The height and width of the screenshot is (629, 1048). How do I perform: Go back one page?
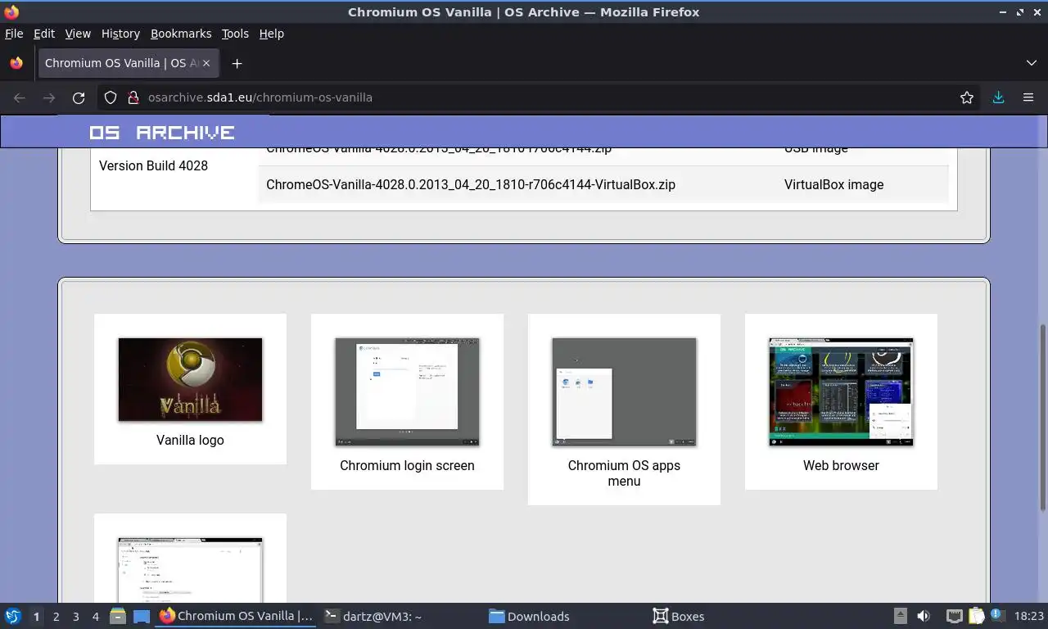coord(20,97)
